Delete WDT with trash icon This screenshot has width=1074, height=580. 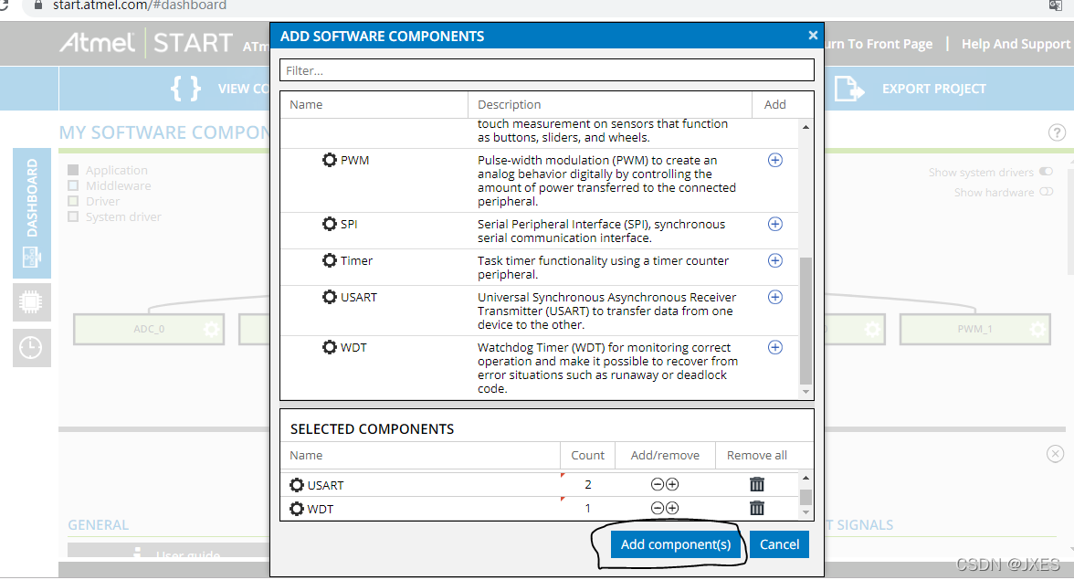[757, 508]
